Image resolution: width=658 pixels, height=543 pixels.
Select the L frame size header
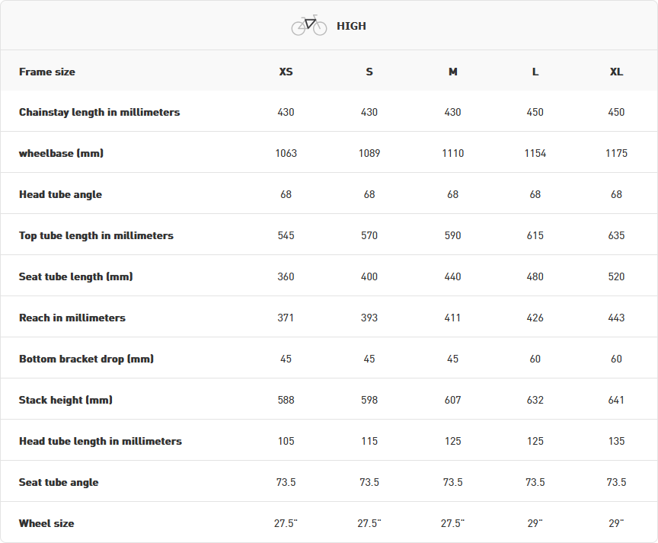click(535, 72)
